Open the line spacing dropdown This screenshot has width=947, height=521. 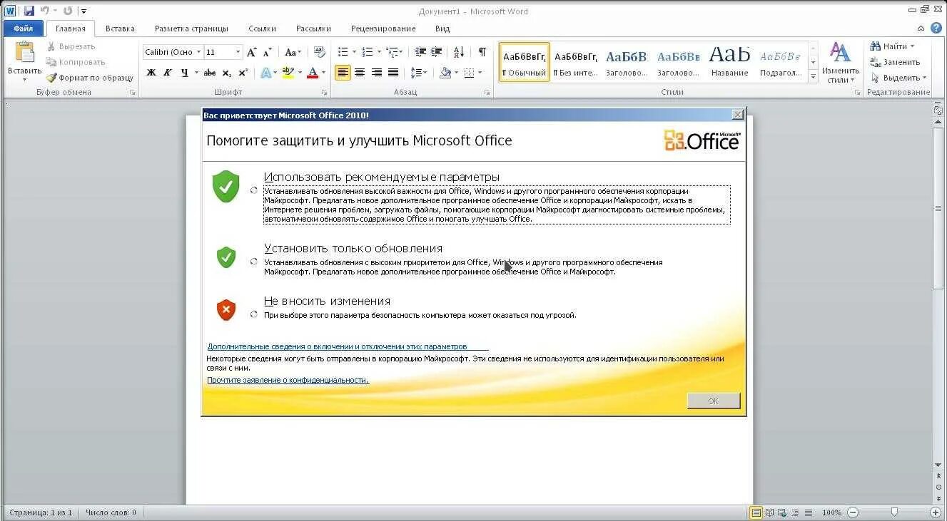click(419, 73)
